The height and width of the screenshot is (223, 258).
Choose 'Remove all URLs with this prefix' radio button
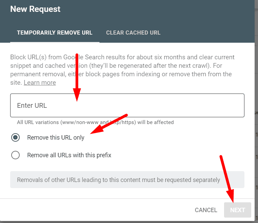click(x=16, y=155)
